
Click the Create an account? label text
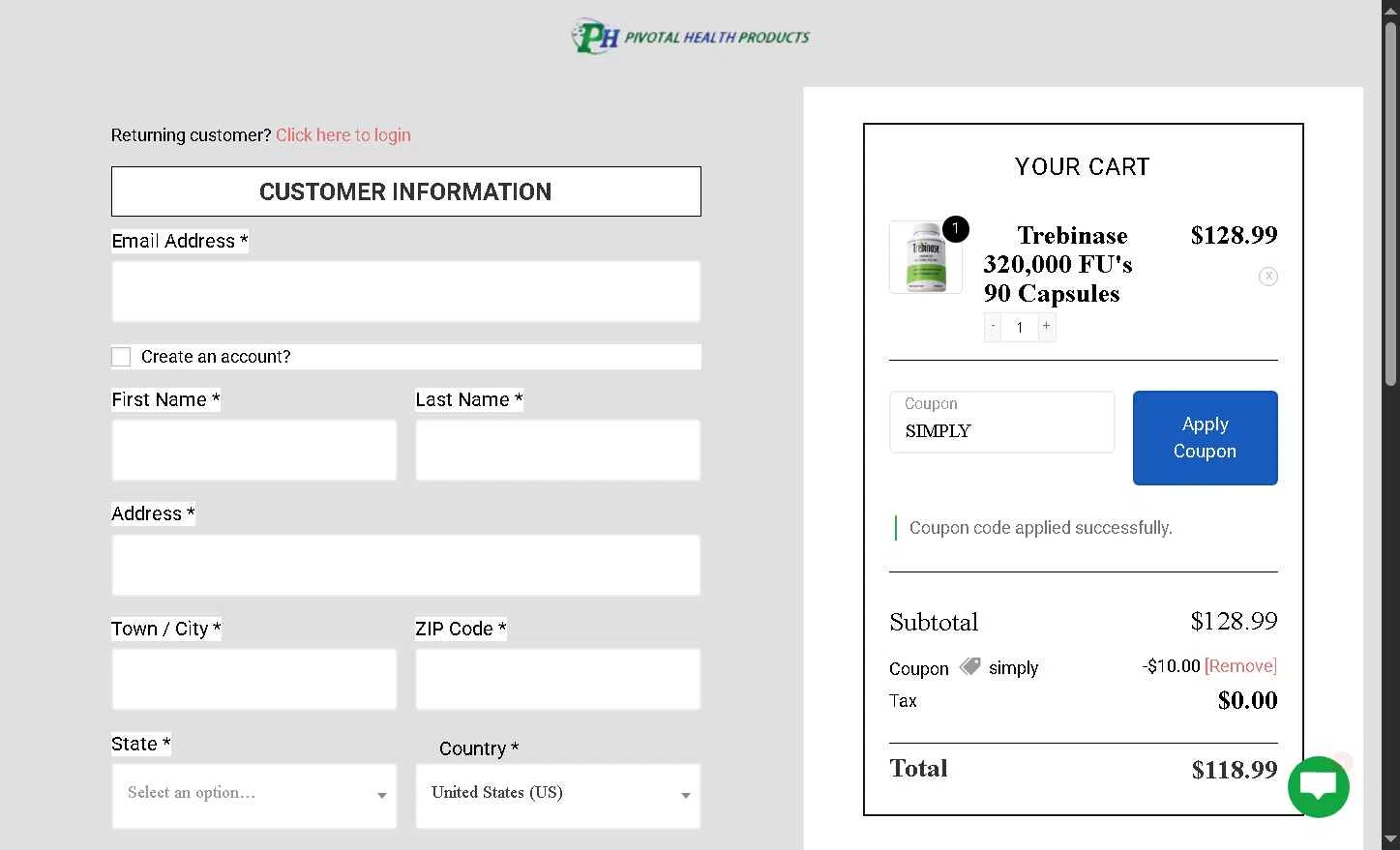tap(216, 357)
